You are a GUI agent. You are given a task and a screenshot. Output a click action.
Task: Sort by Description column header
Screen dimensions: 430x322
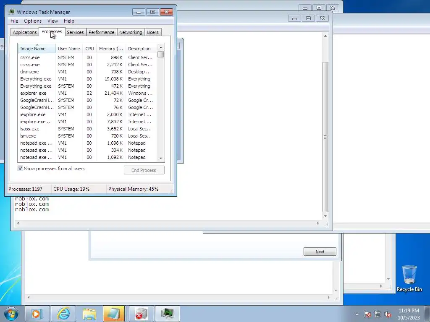(x=141, y=49)
